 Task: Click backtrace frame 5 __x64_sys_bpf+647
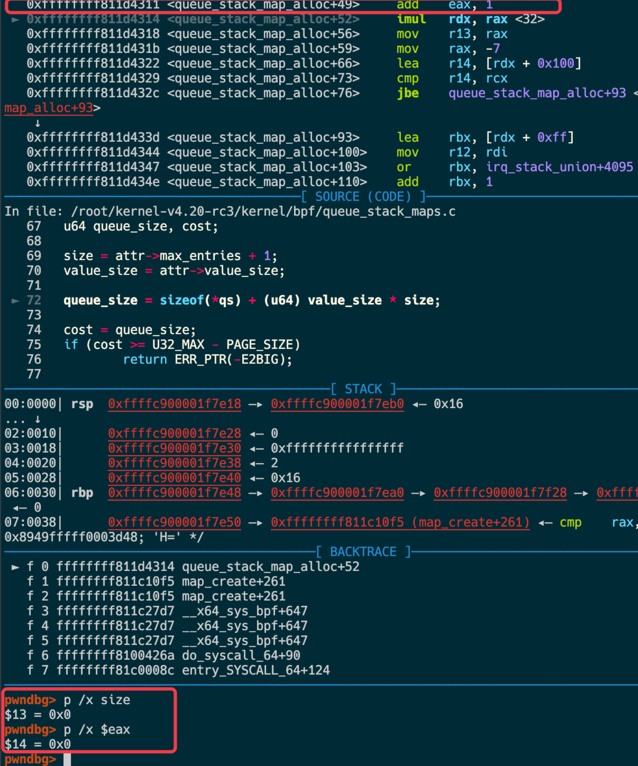(x=167, y=641)
